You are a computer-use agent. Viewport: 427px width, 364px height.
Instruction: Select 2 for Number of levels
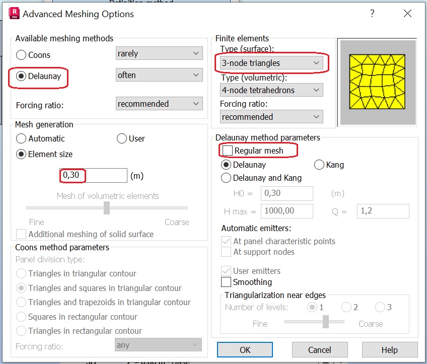point(346,308)
